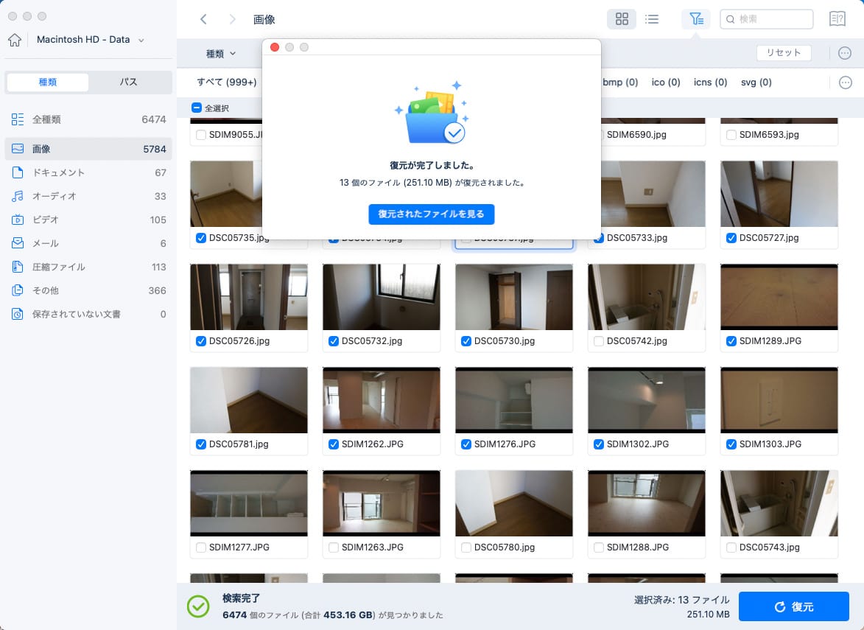Uncheck DSC05735.jpg
This screenshot has height=630, width=864.
click(x=201, y=238)
